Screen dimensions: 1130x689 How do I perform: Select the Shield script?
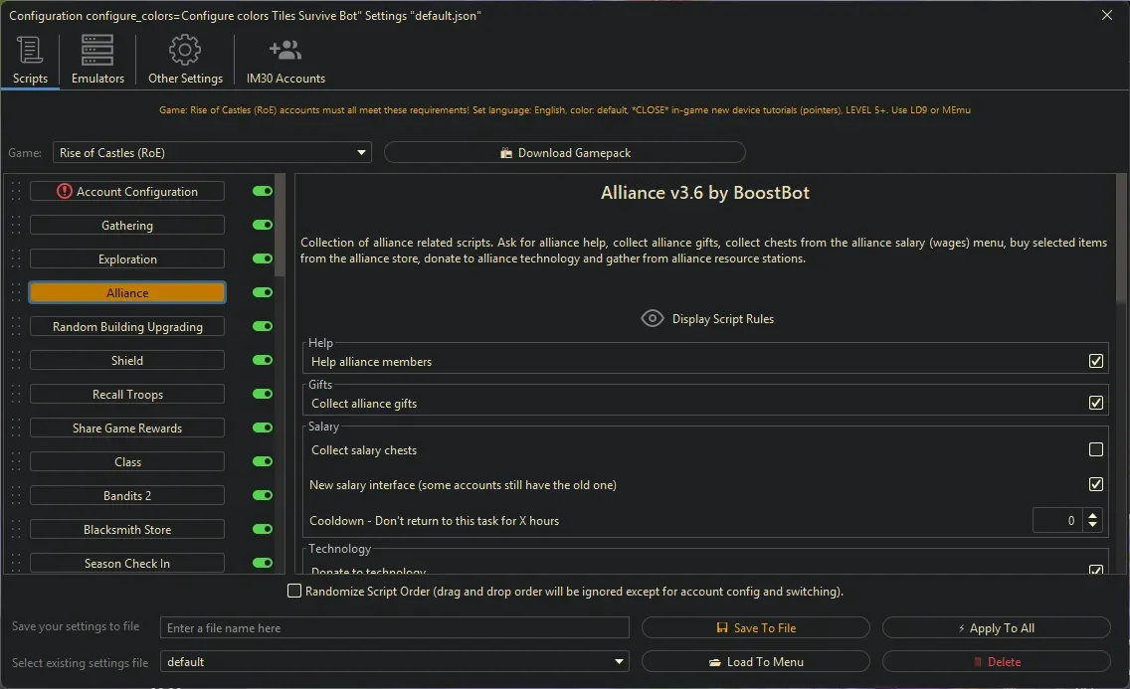[127, 361]
